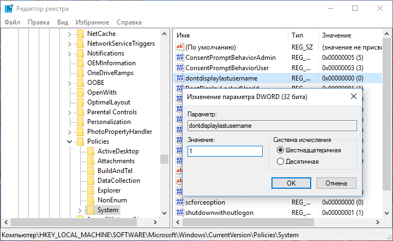Open the Избранное menu
Image resolution: width=393 pixels, height=241 pixels.
pos(93,22)
